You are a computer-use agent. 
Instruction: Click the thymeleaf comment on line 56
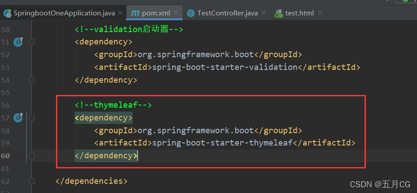click(113, 105)
